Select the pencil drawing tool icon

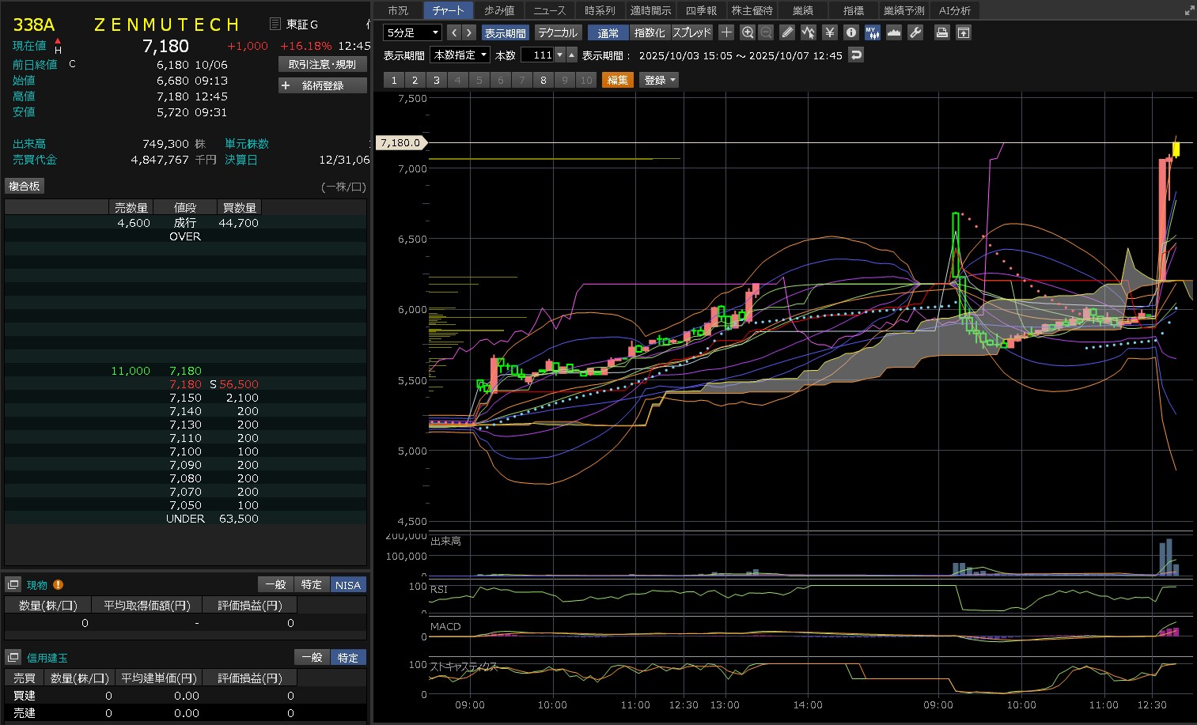pos(786,32)
